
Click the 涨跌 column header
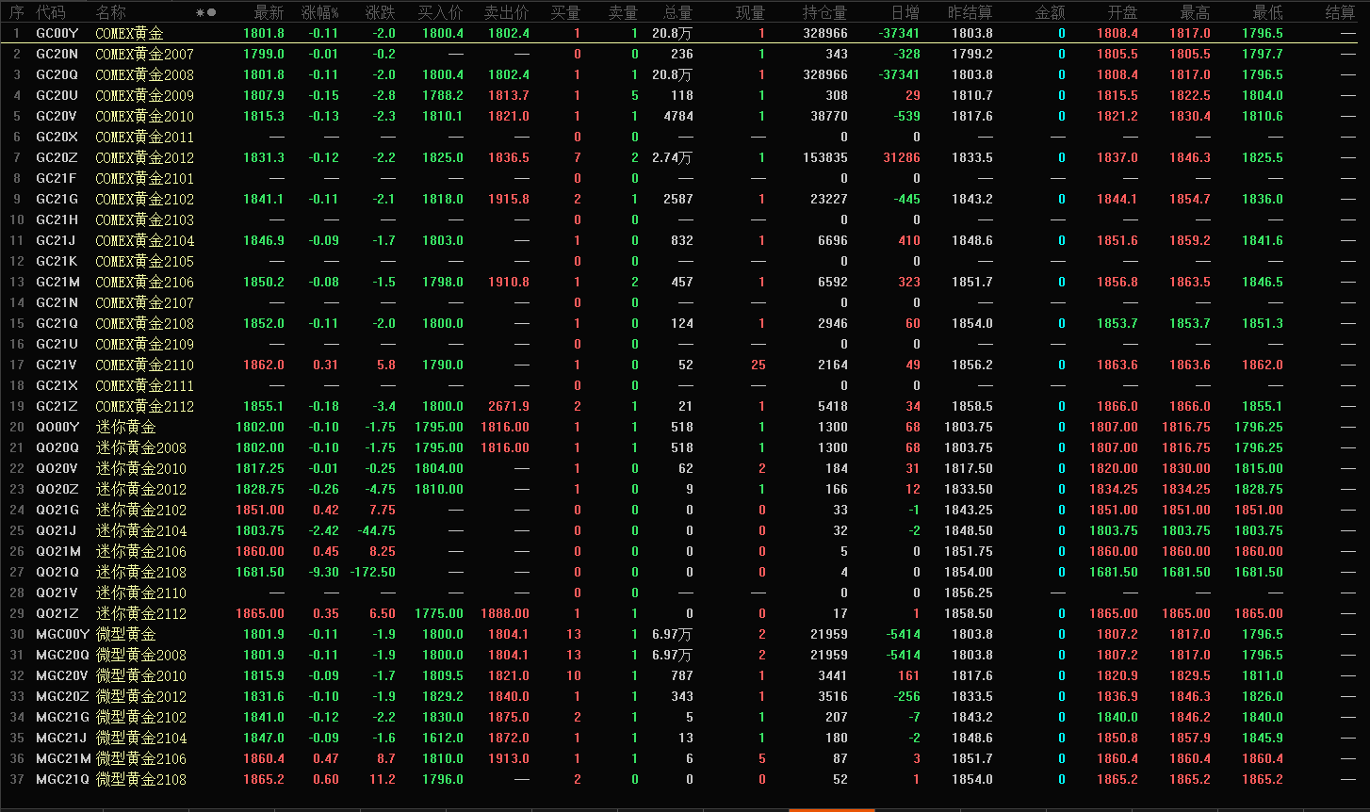coord(381,12)
